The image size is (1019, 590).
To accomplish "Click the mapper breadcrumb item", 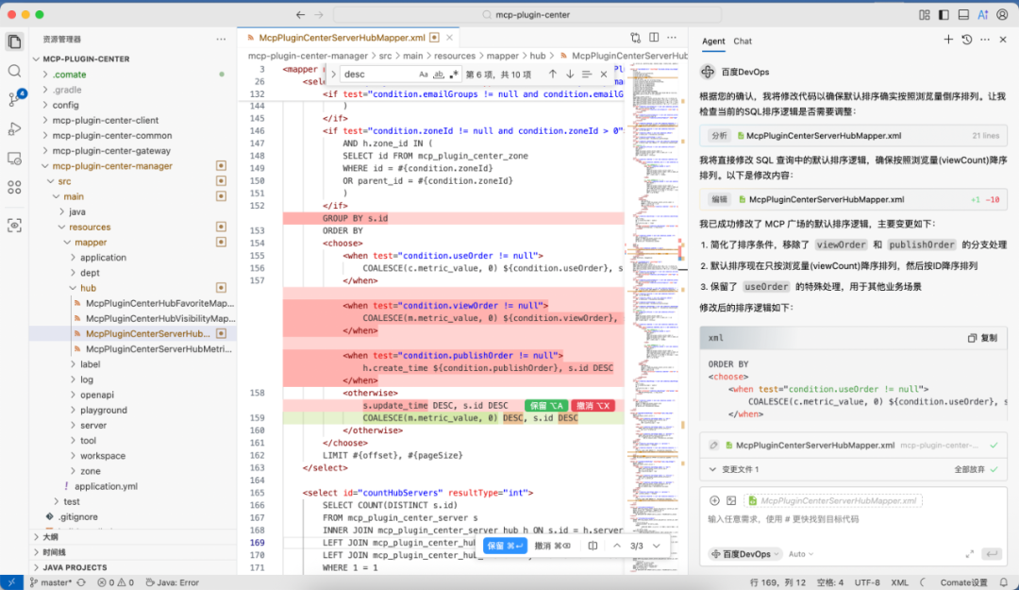I will pos(502,56).
